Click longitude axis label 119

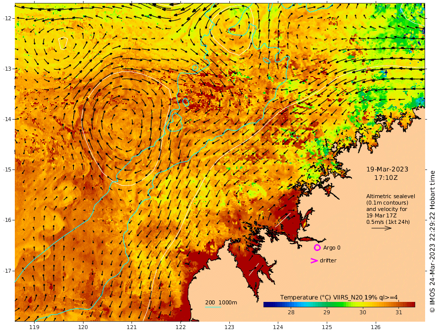click(x=35, y=327)
